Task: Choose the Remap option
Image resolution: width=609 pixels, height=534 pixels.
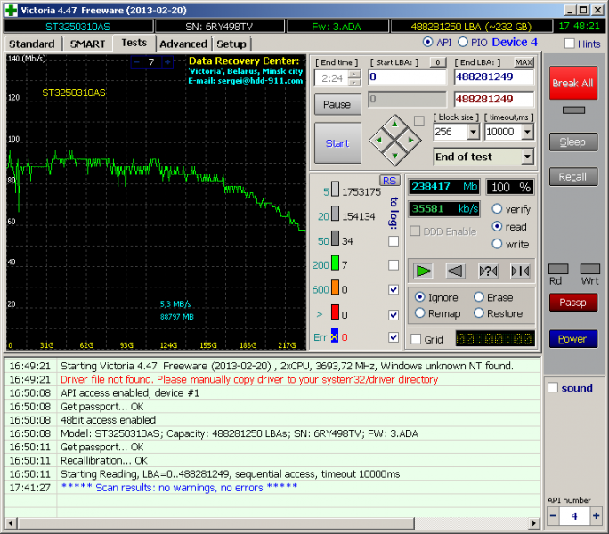Action: (x=420, y=313)
